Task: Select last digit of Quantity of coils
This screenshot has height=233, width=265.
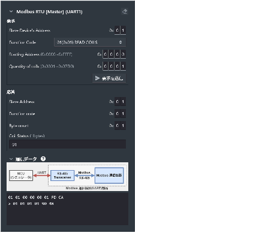Action: click(123, 66)
